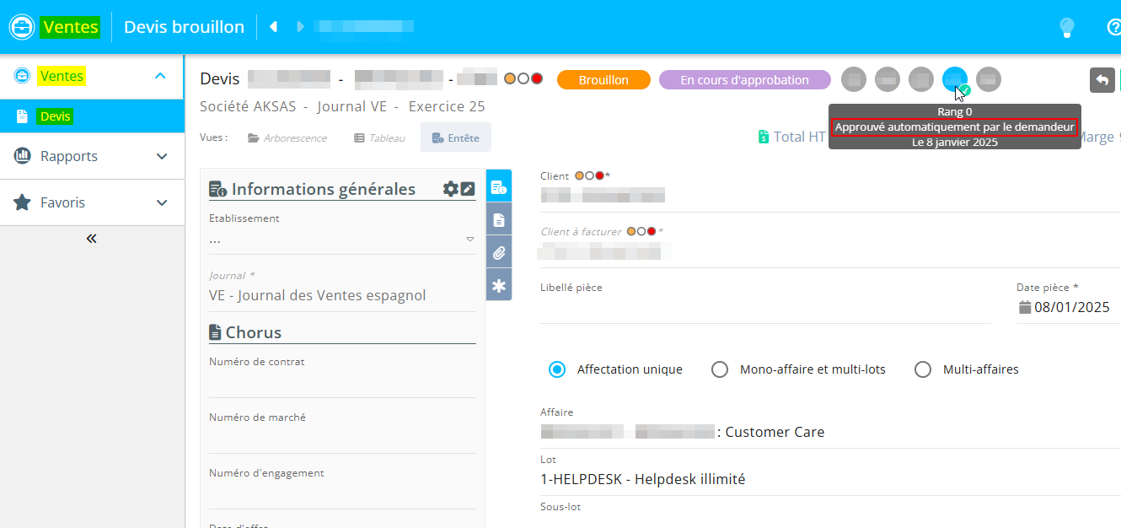Select Affectation unique radio option
The image size is (1121, 528).
coord(556,369)
